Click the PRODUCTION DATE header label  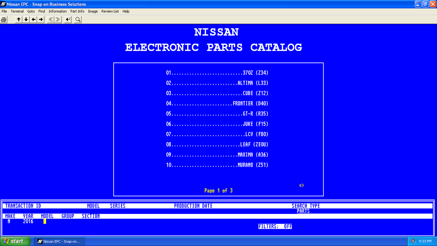[x=193, y=206]
